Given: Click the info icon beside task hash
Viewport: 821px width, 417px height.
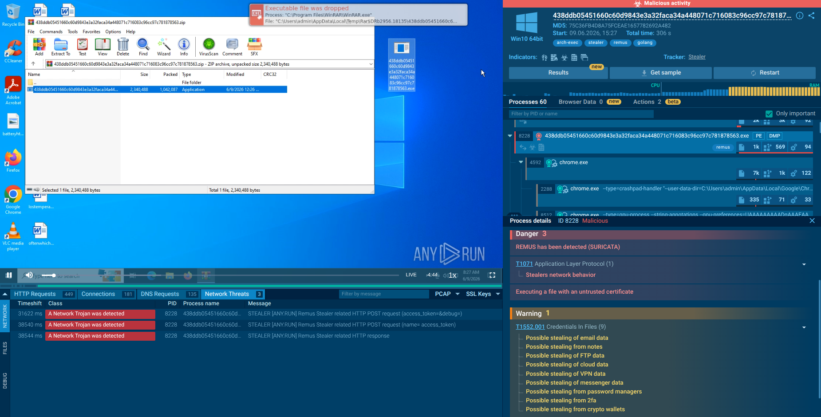Looking at the screenshot, I should coord(800,16).
